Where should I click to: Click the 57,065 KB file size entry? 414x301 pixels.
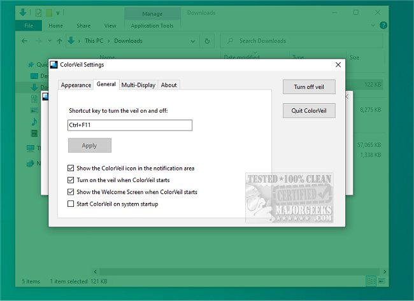click(369, 145)
